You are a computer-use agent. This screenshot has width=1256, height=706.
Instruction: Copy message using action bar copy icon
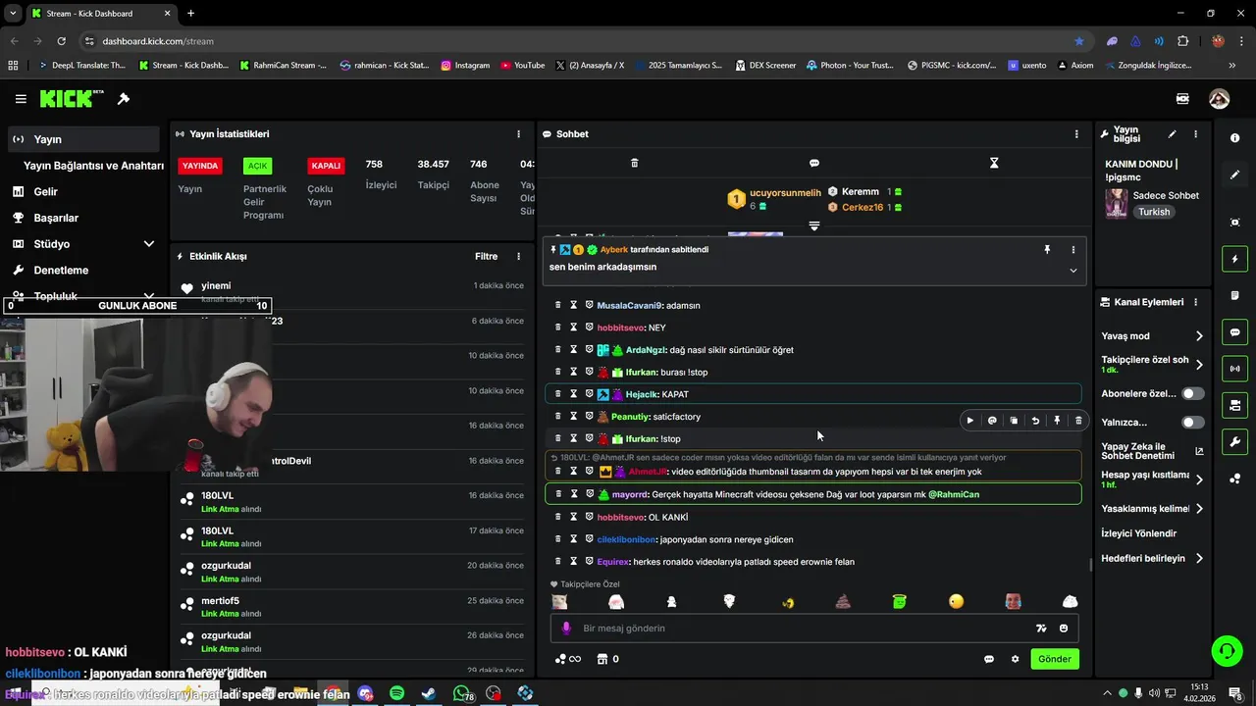(x=1014, y=421)
